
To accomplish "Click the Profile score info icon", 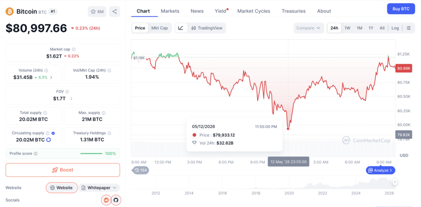I will click(36, 154).
